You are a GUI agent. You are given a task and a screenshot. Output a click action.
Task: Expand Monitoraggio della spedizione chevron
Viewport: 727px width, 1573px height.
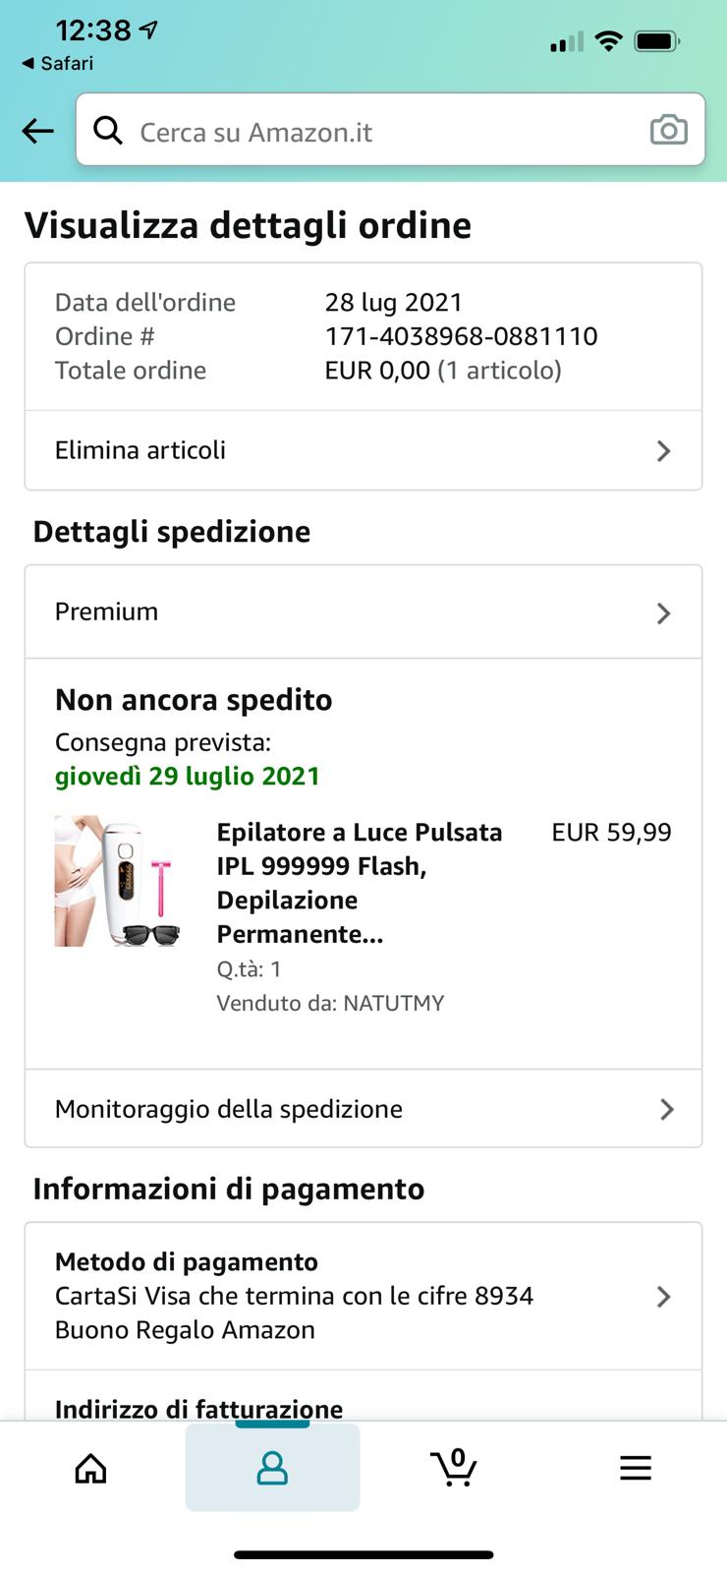pyautogui.click(x=667, y=1110)
